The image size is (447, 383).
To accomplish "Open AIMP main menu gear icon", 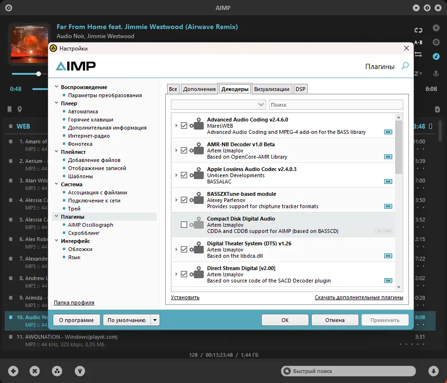I will 9,8.
